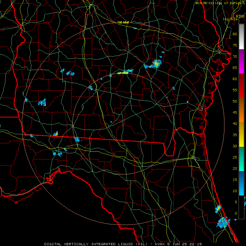This screenshot has height=246, width=246.
Task: Click the 25 value on the color scale
Action: pos(235,157)
